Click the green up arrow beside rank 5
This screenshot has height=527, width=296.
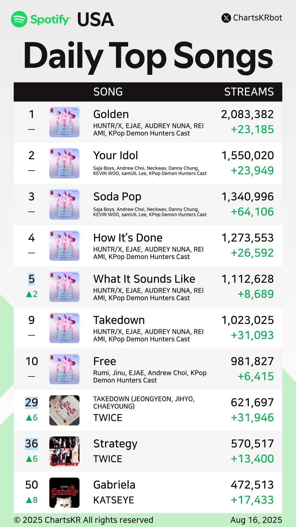click(x=29, y=294)
